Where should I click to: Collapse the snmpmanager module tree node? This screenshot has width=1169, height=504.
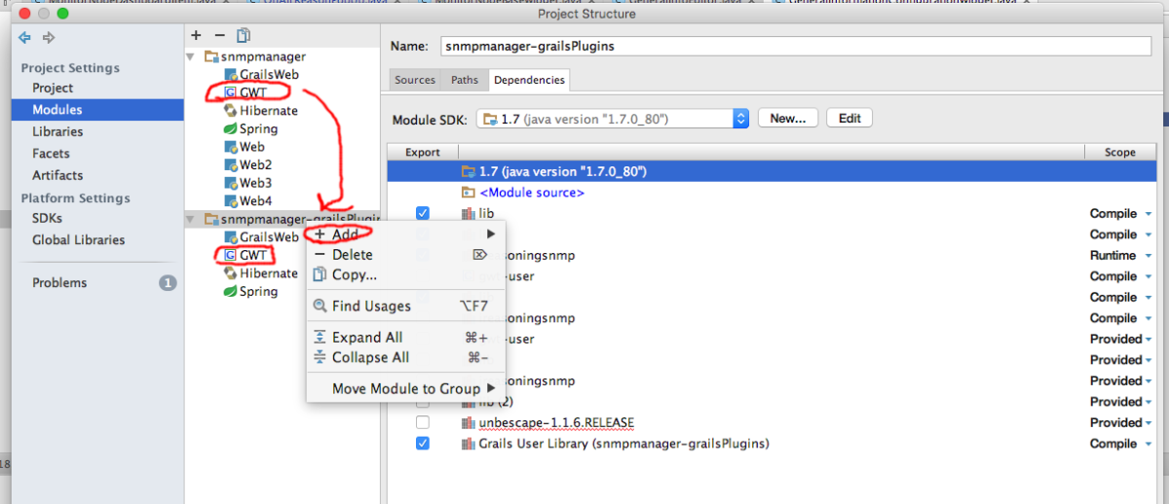191,57
